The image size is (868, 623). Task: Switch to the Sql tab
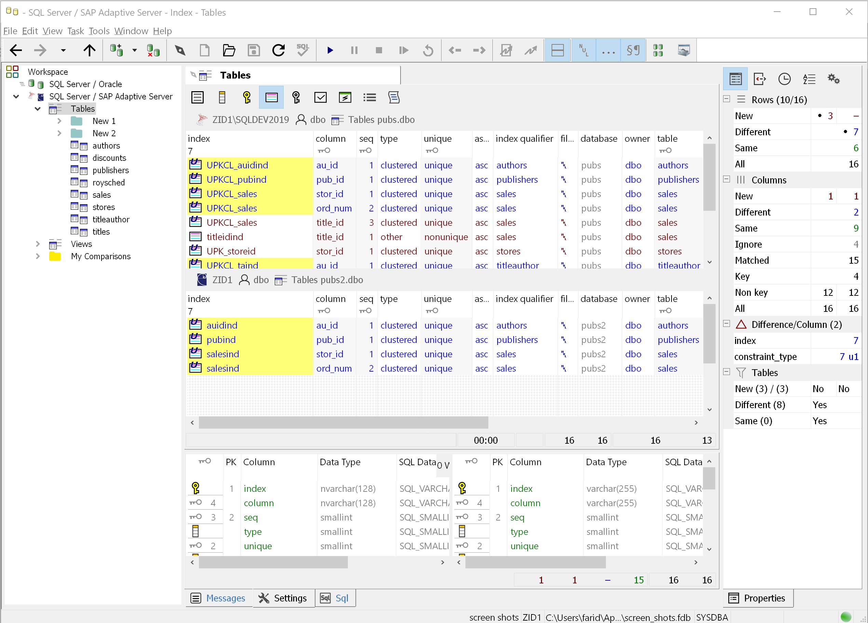coord(335,598)
